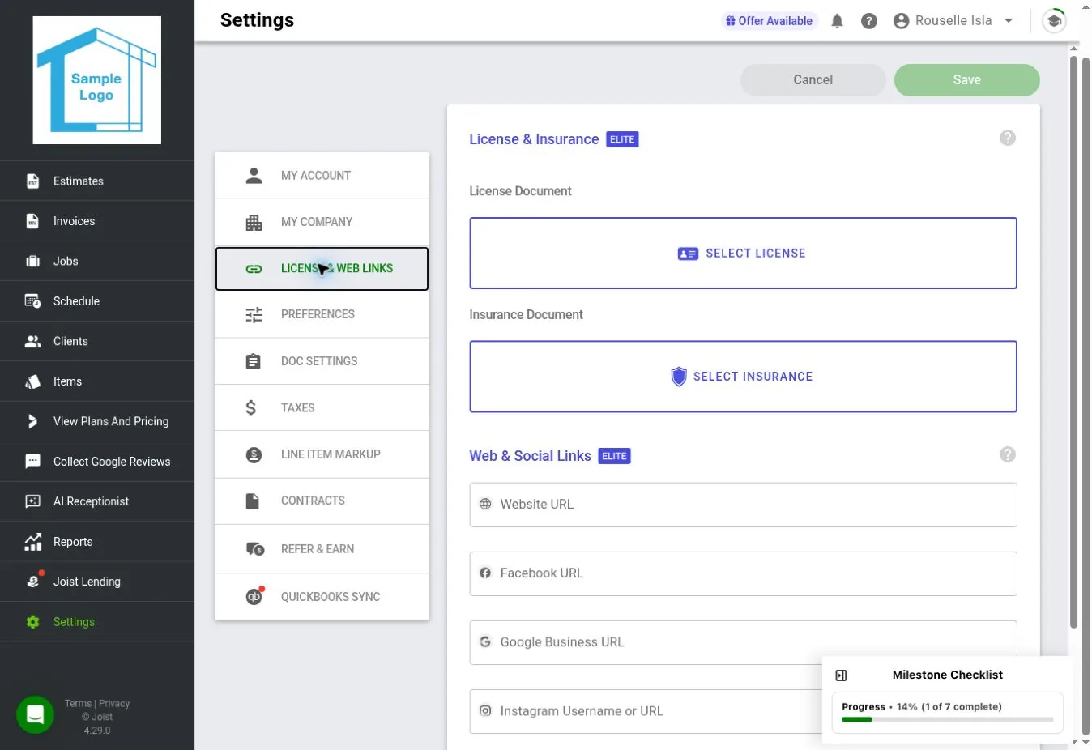Click the Reports chart icon
Screen dimensions: 1092x750
pyautogui.click(x=32, y=542)
